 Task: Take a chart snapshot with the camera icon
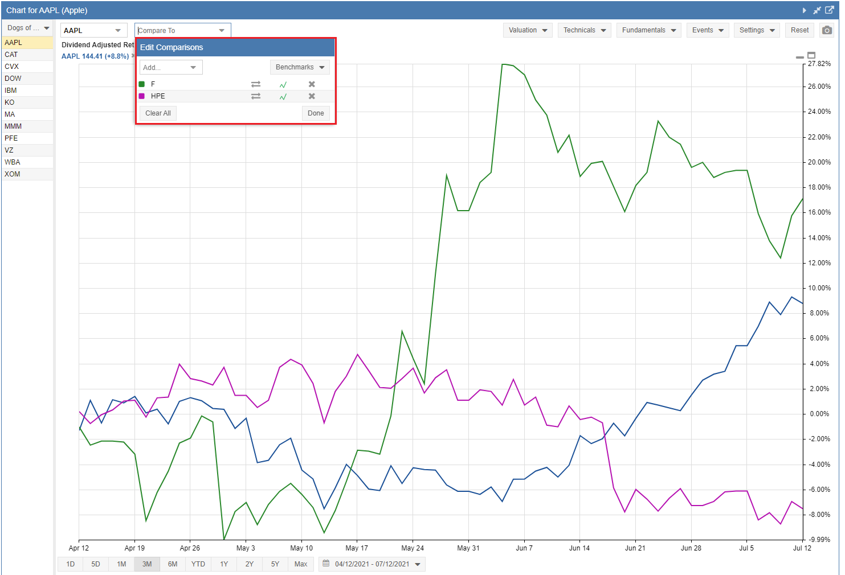tap(827, 30)
